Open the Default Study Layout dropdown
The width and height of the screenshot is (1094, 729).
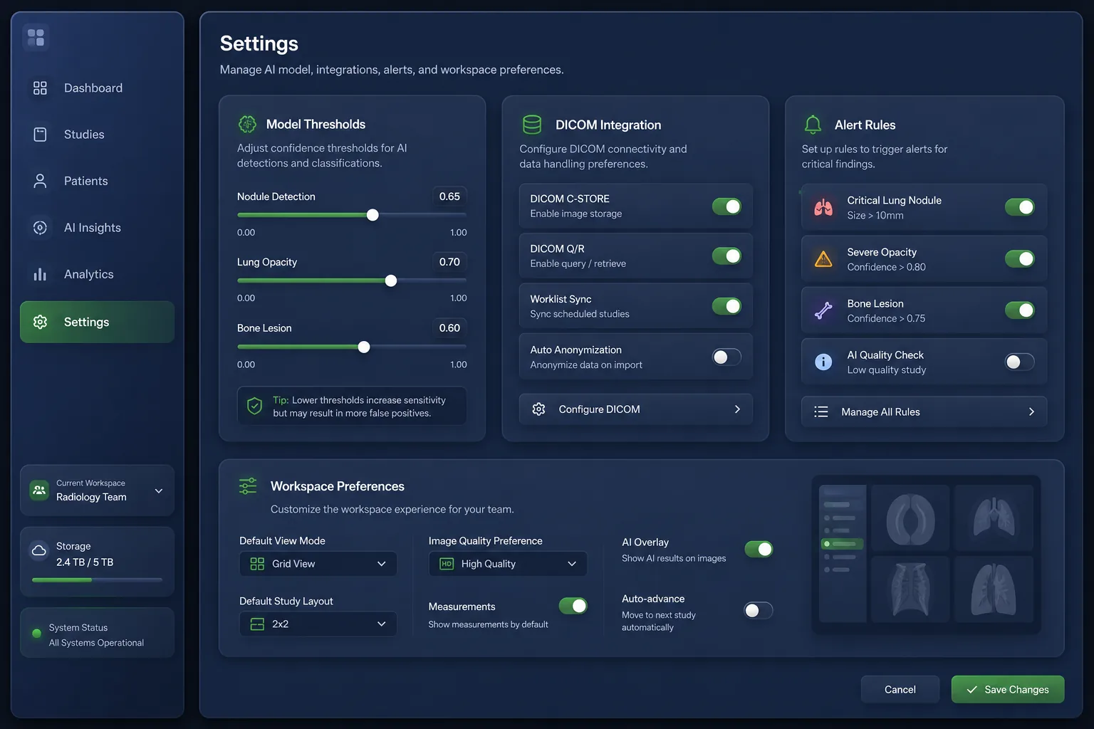pos(318,624)
